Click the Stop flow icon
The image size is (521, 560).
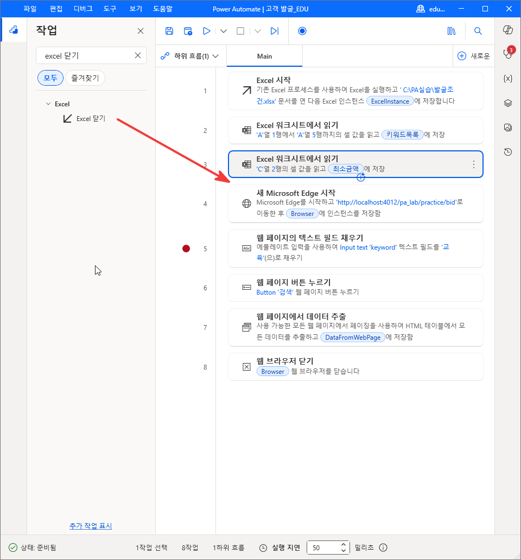pos(240,31)
